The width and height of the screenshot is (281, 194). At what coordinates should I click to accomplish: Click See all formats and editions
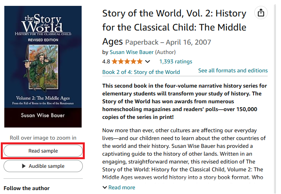233,71
